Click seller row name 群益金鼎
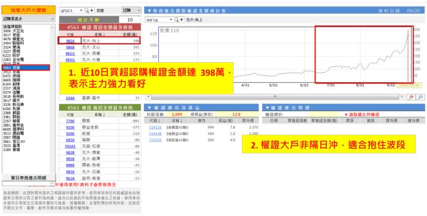Image resolution: width=427 pixels, height=216 pixels. pos(90,127)
